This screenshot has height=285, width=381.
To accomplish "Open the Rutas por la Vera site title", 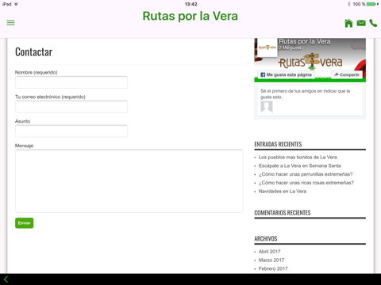I will pyautogui.click(x=190, y=16).
